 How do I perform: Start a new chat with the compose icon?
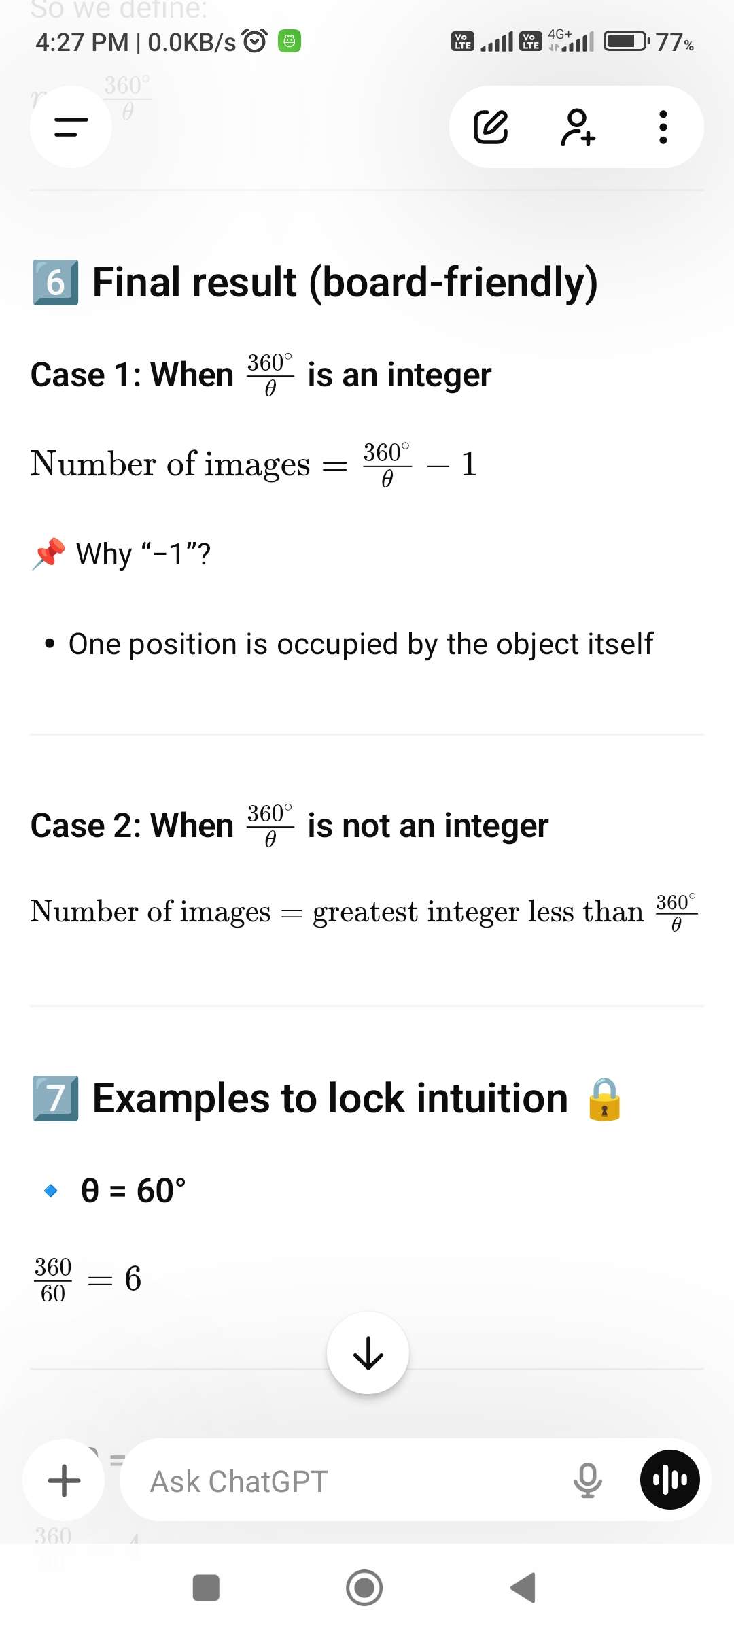coord(492,126)
